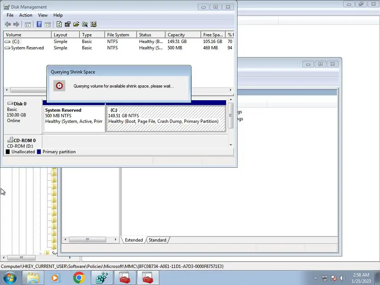Click the open folder toolbar icon
This screenshot has width=380, height=285.
tap(76, 24)
